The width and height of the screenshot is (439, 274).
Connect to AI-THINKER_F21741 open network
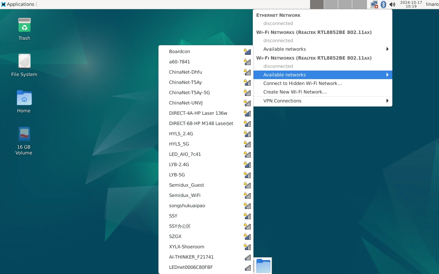[x=206, y=257]
